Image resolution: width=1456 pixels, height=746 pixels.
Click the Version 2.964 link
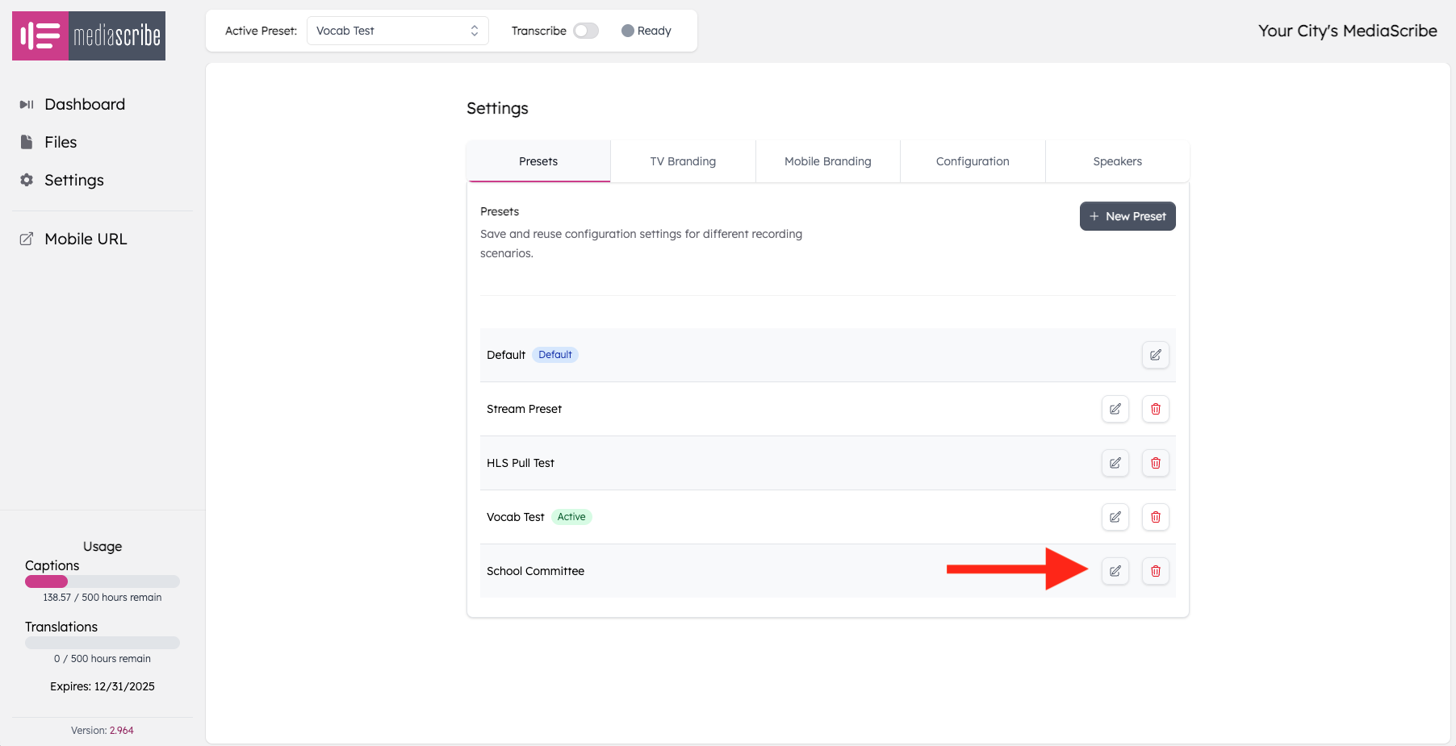pos(119,730)
